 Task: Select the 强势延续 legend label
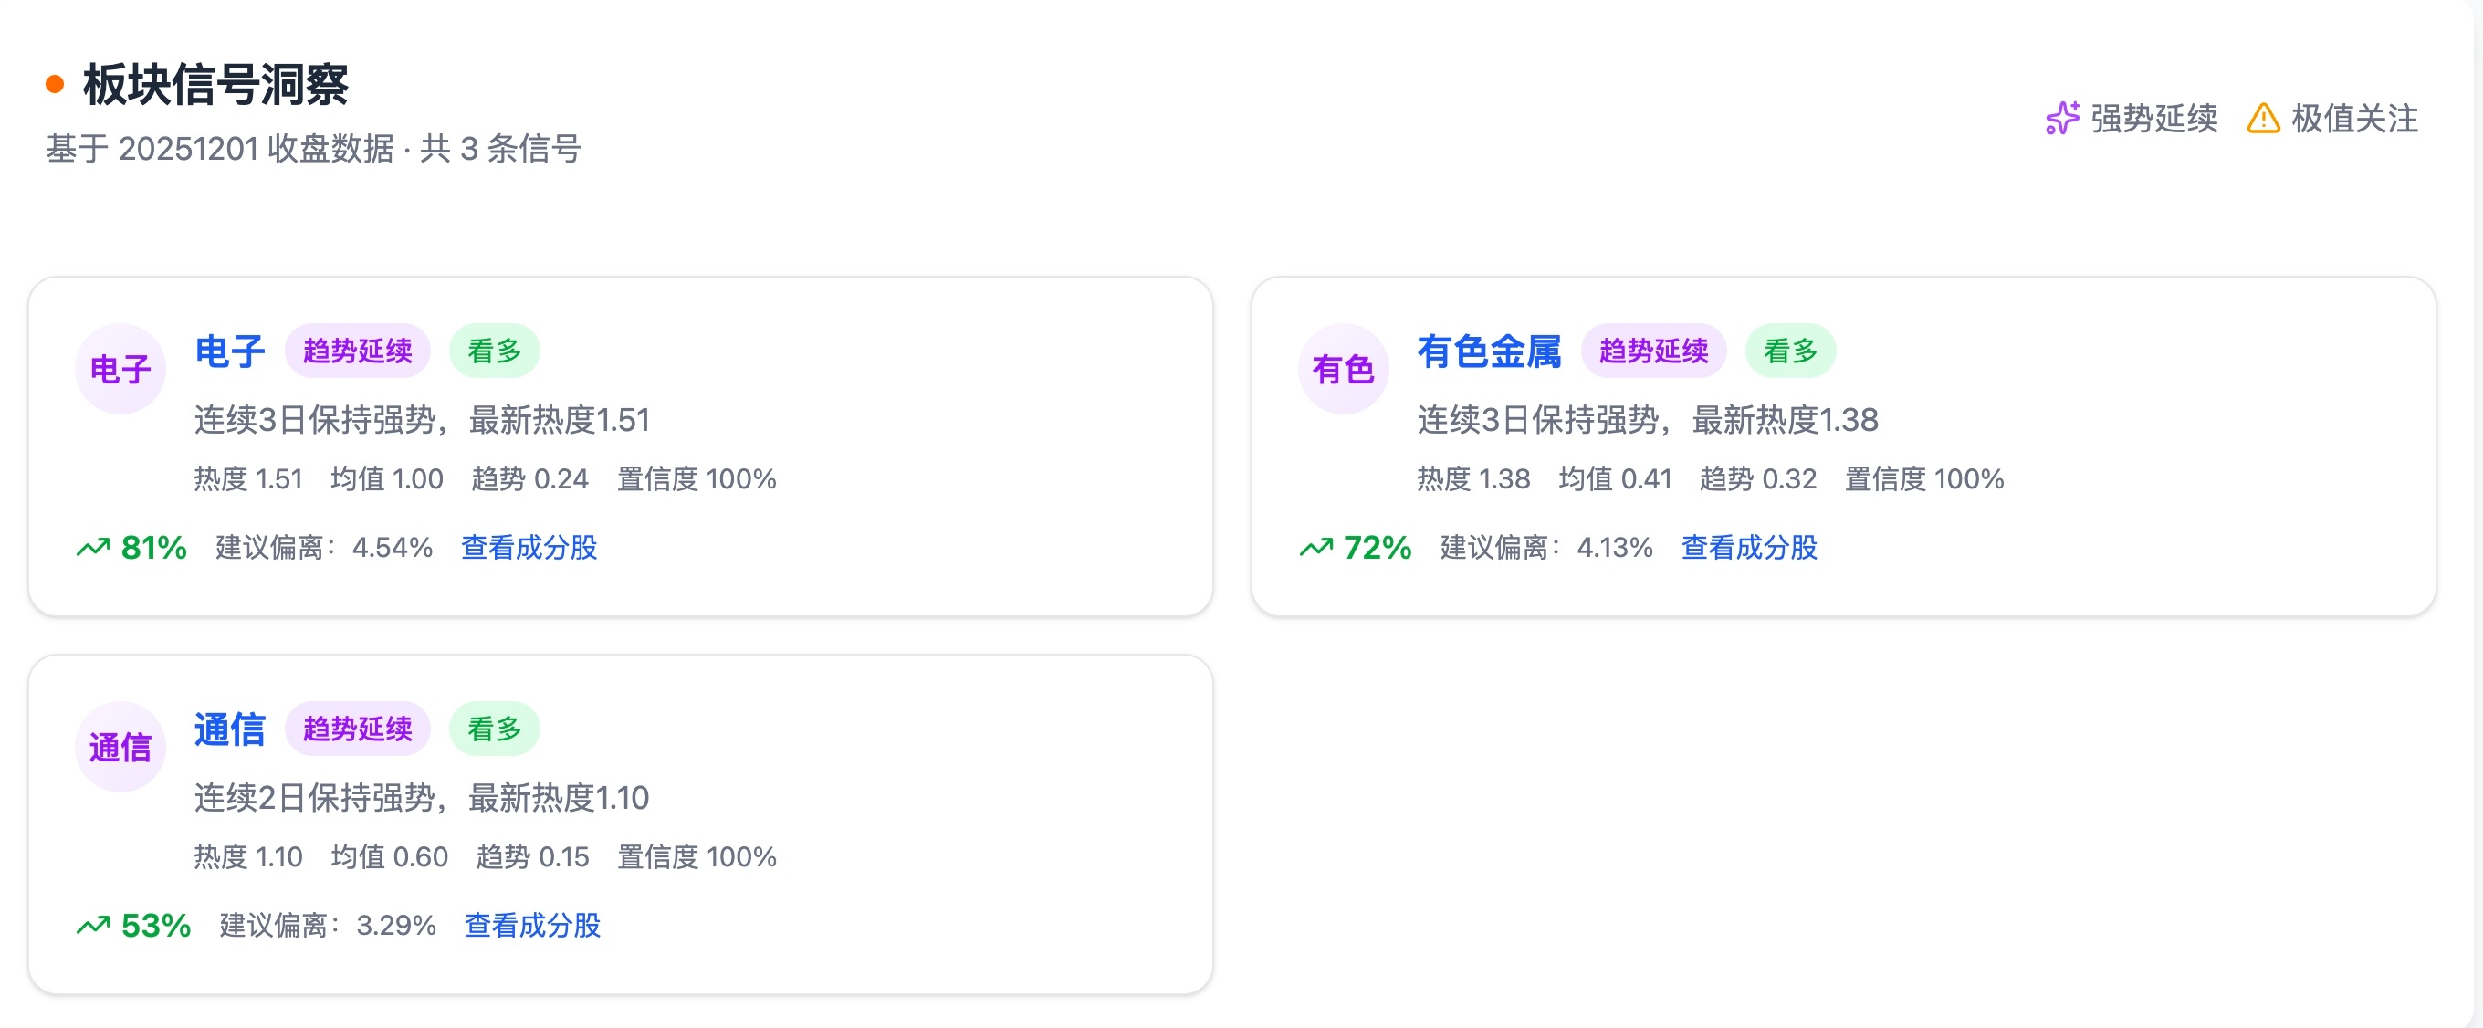pyautogui.click(x=2153, y=119)
